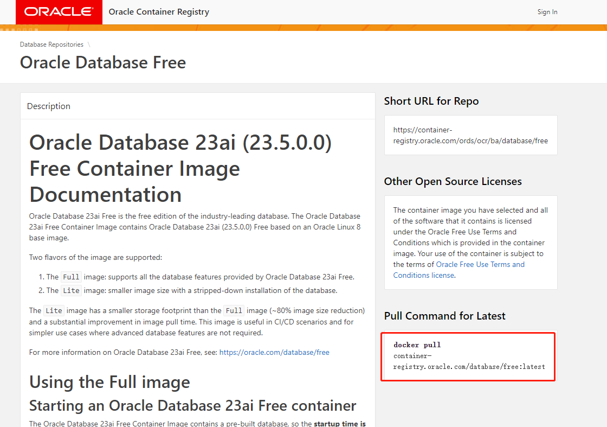Click the license description paragraph text
Viewport: 607px width, 427px height.
coord(470,243)
